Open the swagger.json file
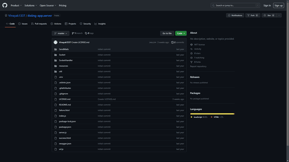Viewport: 289px width, 162px height. [x=65, y=144]
